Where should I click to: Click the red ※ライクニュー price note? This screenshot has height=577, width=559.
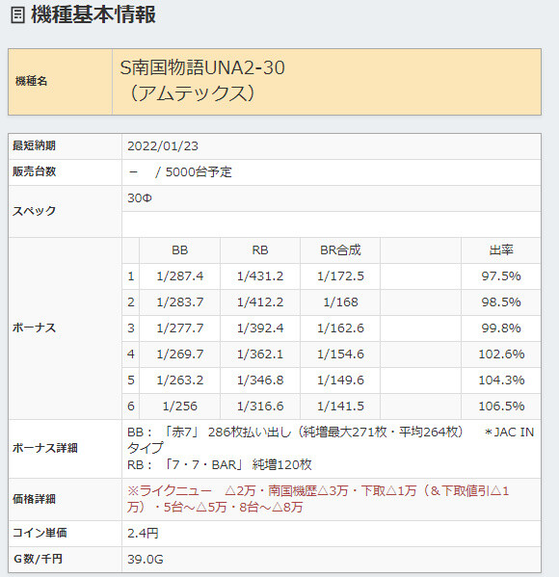pyautogui.click(x=318, y=499)
